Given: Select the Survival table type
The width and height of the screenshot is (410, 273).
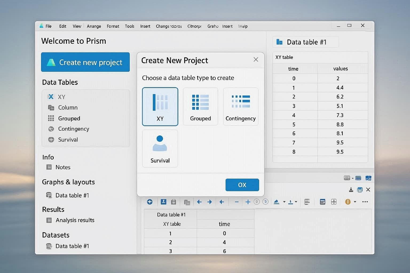Looking at the screenshot, I should 160,148.
